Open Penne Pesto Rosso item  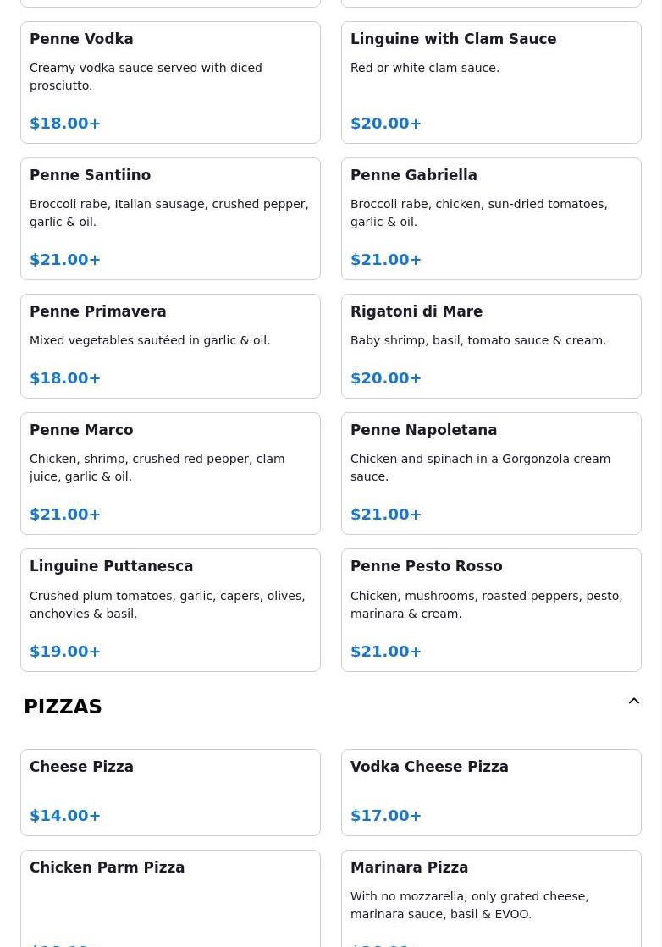click(491, 609)
